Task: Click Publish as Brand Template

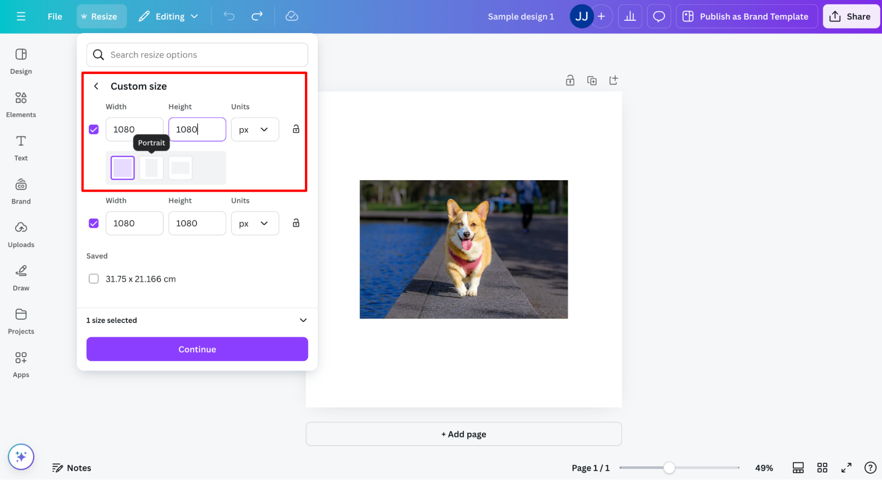Action: coord(747,16)
